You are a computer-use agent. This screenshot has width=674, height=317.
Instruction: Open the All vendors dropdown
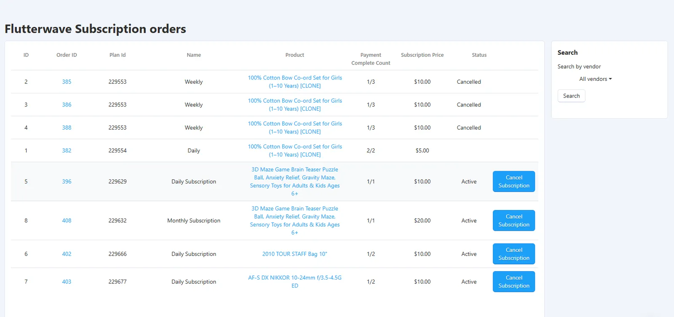pyautogui.click(x=595, y=79)
